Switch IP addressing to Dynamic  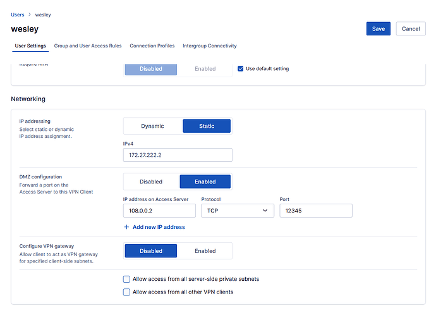point(152,126)
